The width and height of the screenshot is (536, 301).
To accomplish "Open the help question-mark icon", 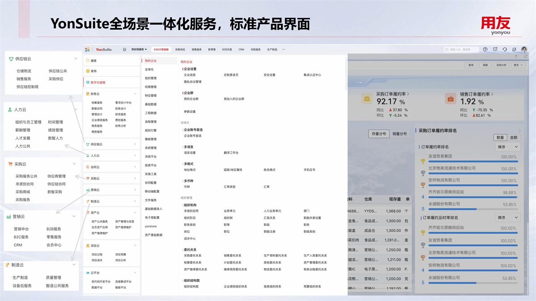I will (x=485, y=49).
